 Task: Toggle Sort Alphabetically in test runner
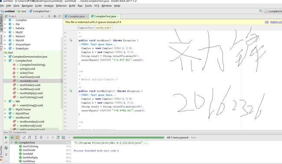24,137
